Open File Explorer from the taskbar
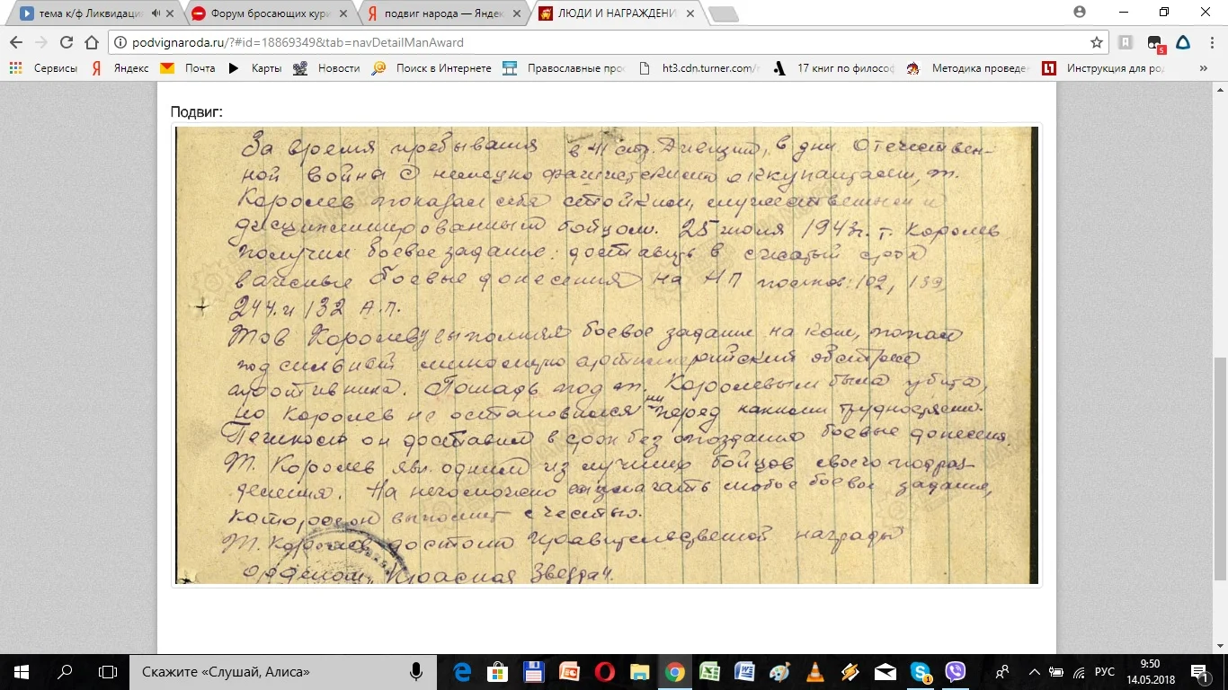This screenshot has width=1228, height=690. [x=639, y=671]
